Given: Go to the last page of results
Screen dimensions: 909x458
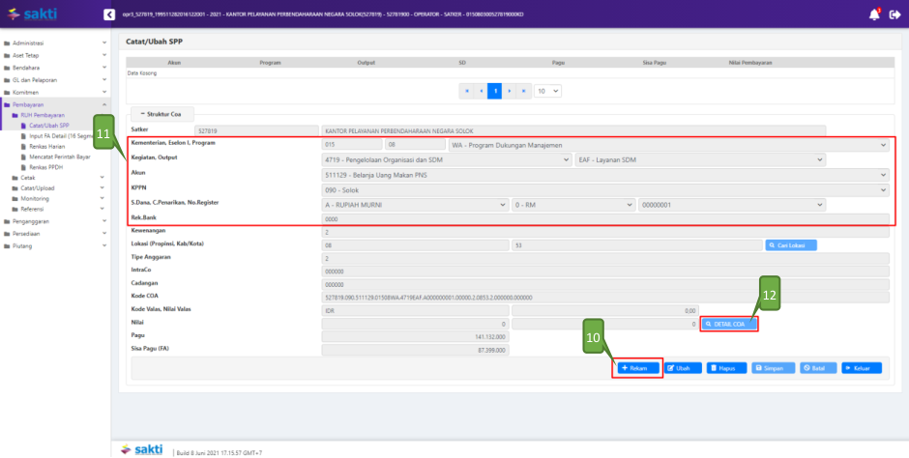Looking at the screenshot, I should point(523,91).
